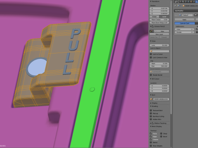Enable the Bevel overlay checkbox
Screen dimensions: 198x148
pyautogui.click(x=161, y=136)
